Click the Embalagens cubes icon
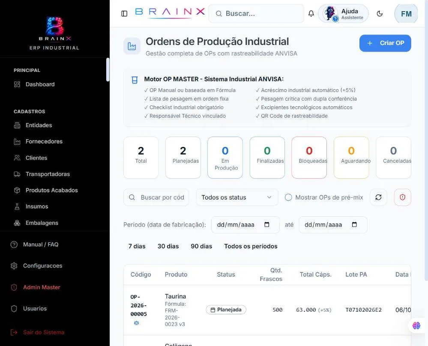The height and width of the screenshot is (346, 428). pos(17,223)
